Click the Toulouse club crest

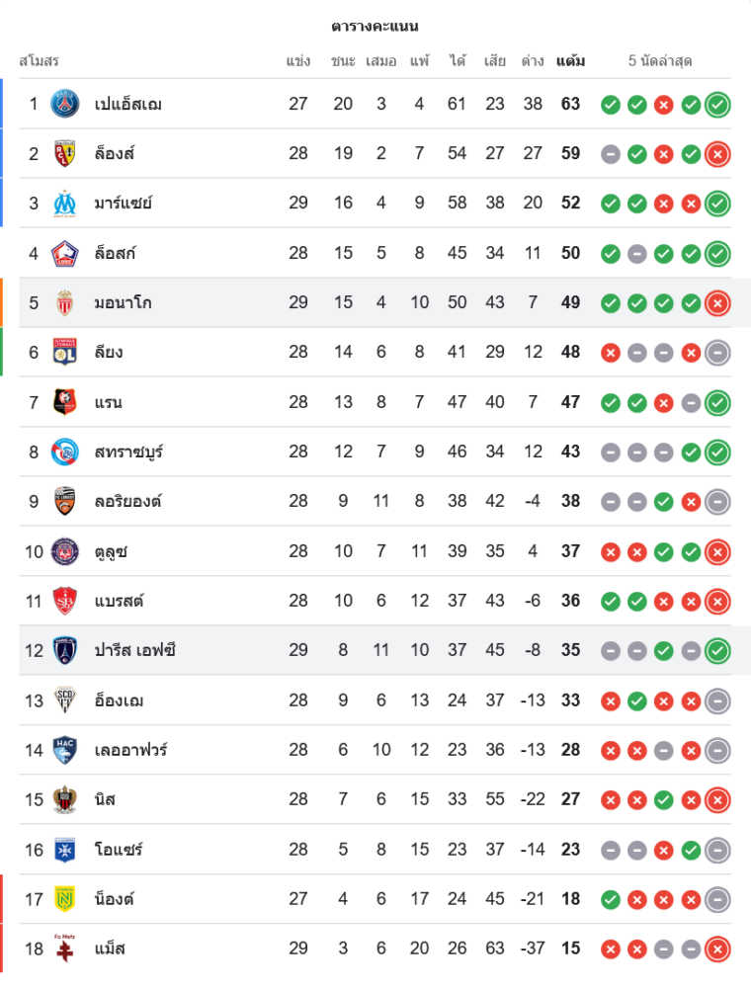tap(65, 551)
